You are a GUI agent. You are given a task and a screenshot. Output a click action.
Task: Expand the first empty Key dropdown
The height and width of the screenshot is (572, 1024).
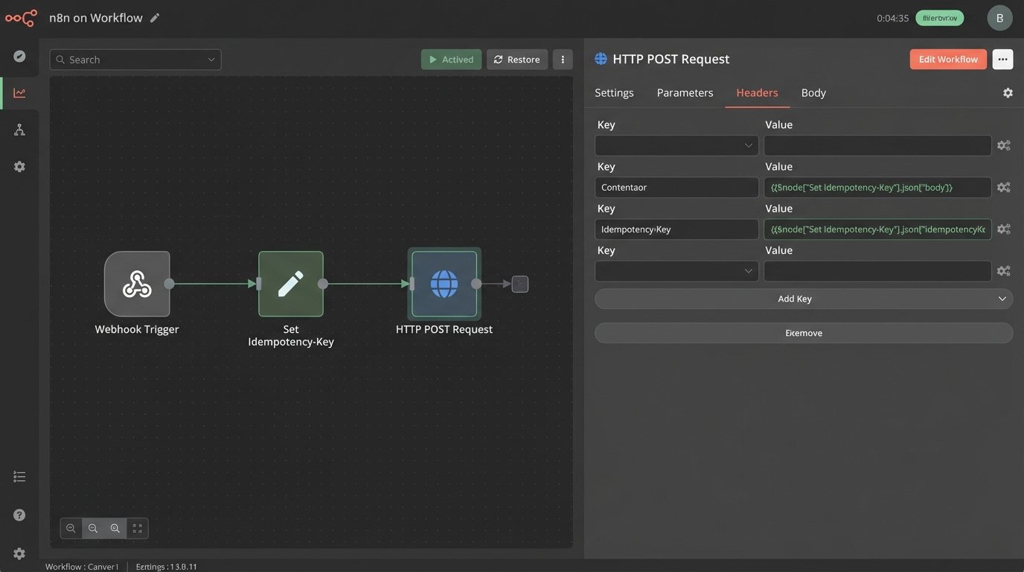click(676, 145)
